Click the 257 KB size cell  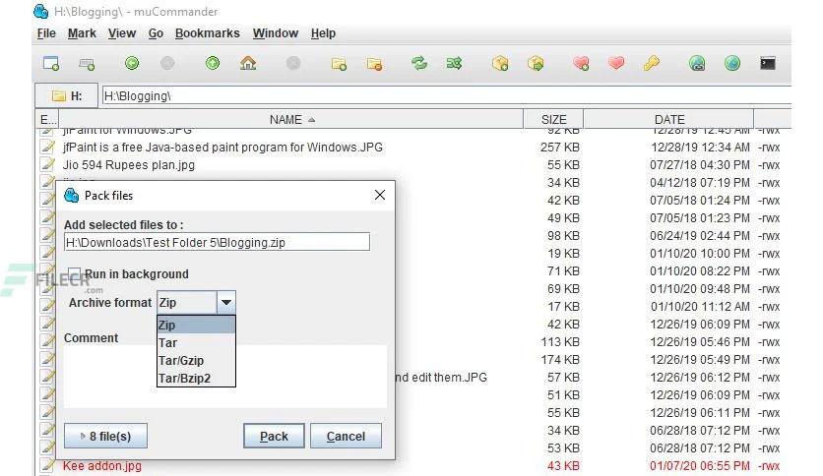pos(560,148)
